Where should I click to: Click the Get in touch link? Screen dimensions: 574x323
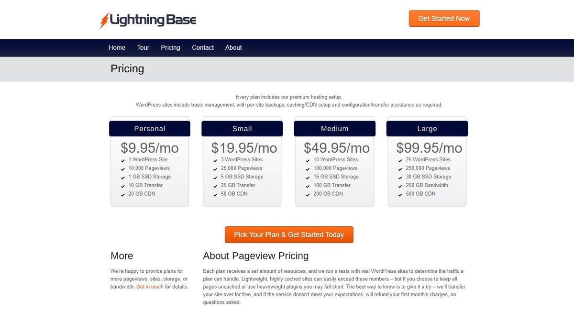tap(150, 287)
